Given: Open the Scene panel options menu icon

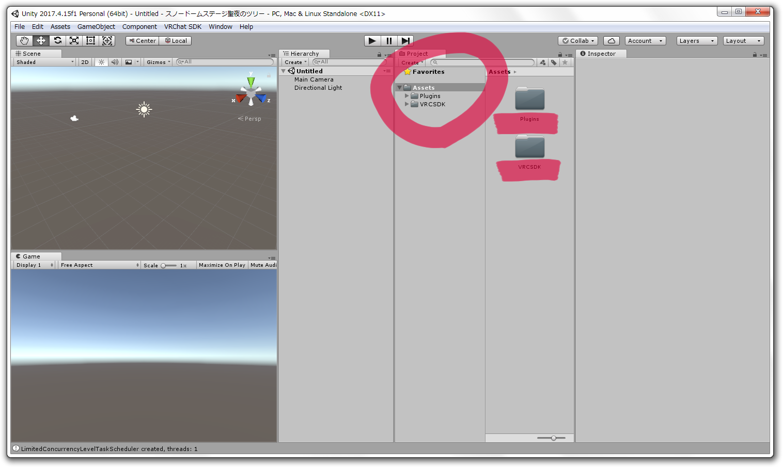Looking at the screenshot, I should click(x=272, y=55).
